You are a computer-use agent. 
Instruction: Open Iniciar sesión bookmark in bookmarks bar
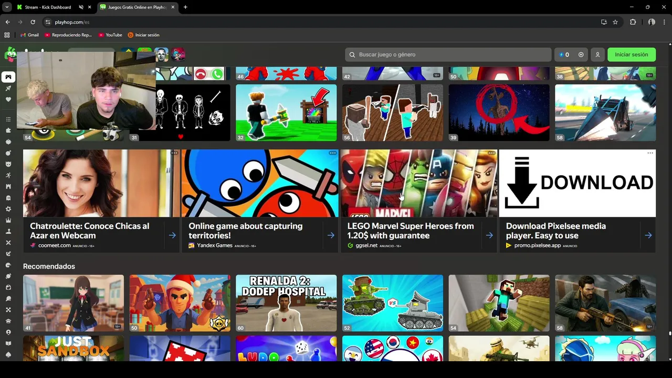click(x=143, y=35)
